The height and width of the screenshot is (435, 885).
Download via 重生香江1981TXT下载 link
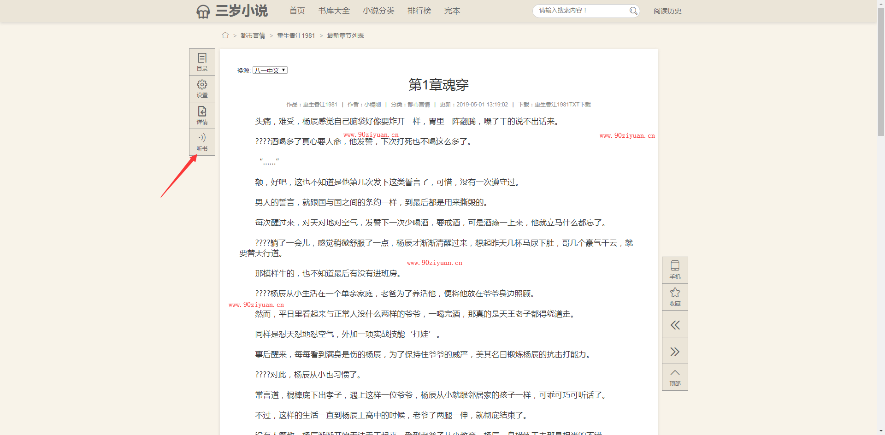click(x=562, y=105)
